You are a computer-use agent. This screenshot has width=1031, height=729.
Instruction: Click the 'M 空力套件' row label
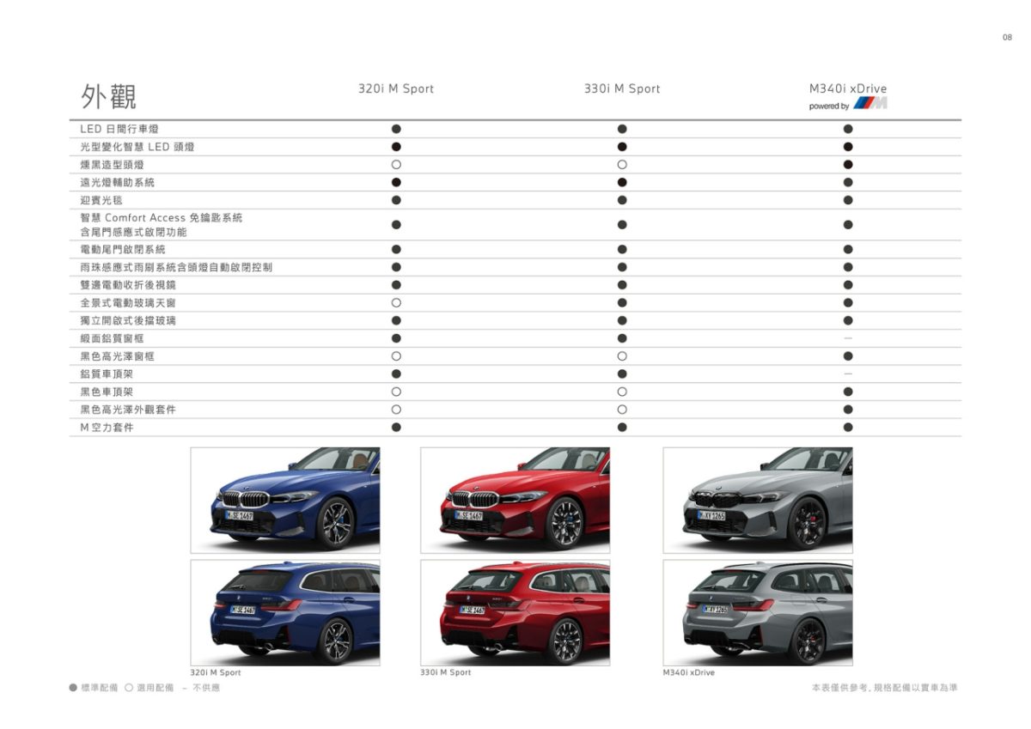pyautogui.click(x=107, y=427)
